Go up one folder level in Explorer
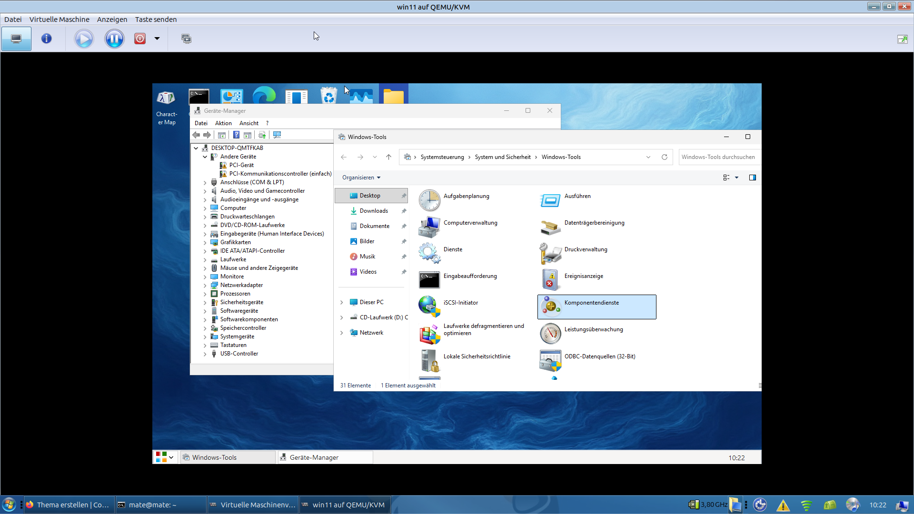This screenshot has width=914, height=514. pos(388,157)
